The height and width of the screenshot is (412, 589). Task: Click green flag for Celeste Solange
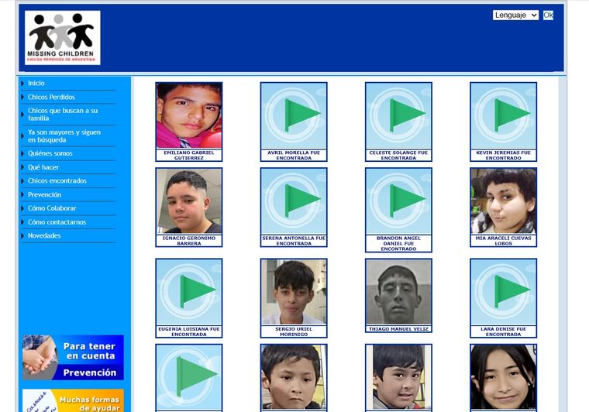(x=398, y=115)
